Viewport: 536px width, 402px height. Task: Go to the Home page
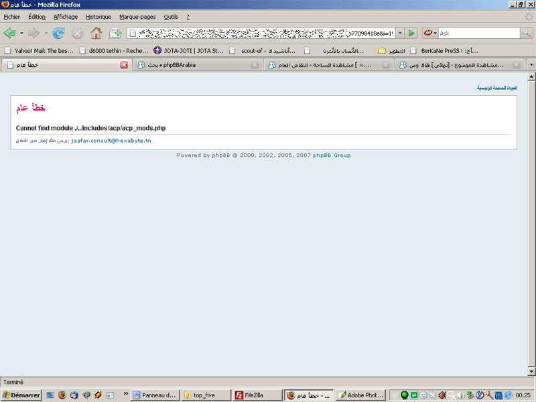pos(96,33)
